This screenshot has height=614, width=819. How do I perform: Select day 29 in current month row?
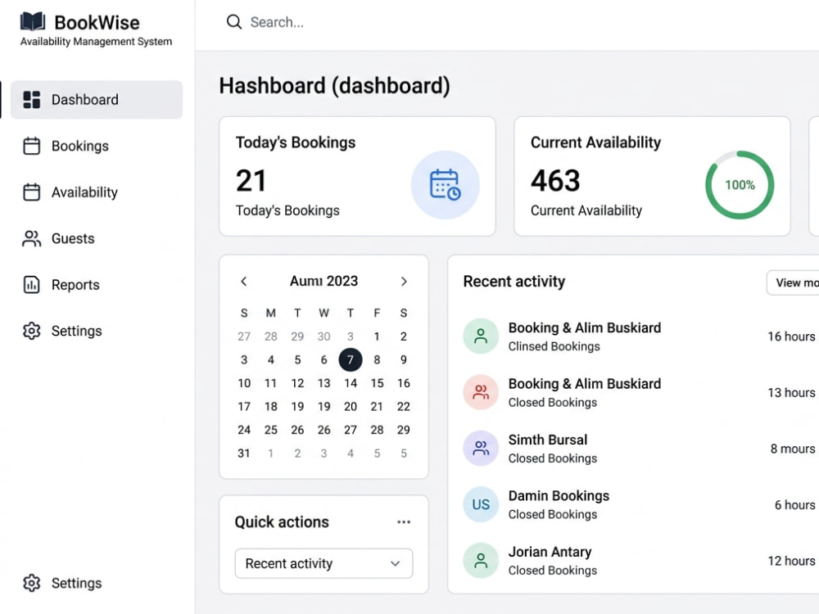click(x=404, y=430)
